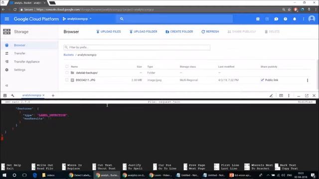Viewport: 319px width, 179px height.
Task: Add a new Cloud Shell session tab
Action: tap(53, 95)
